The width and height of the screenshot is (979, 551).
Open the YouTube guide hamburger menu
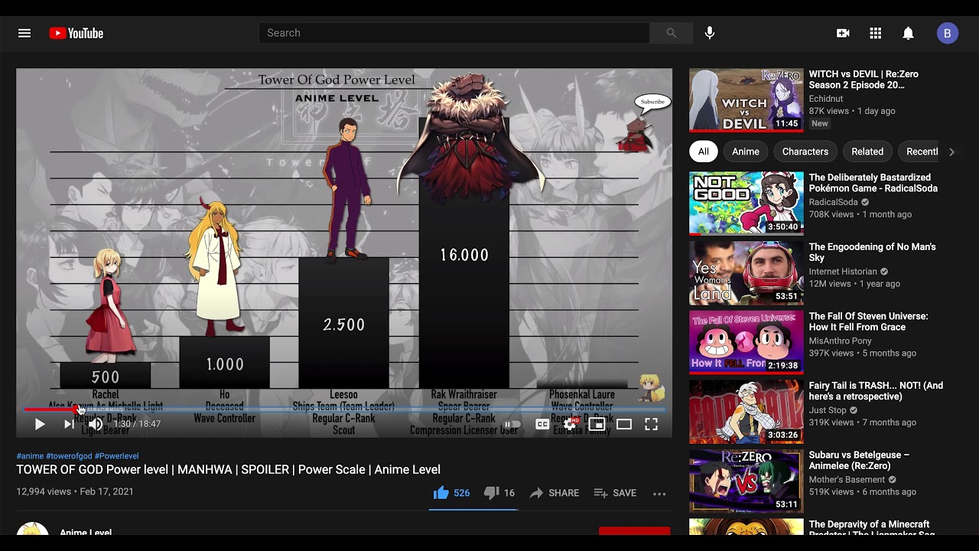pyautogui.click(x=24, y=33)
